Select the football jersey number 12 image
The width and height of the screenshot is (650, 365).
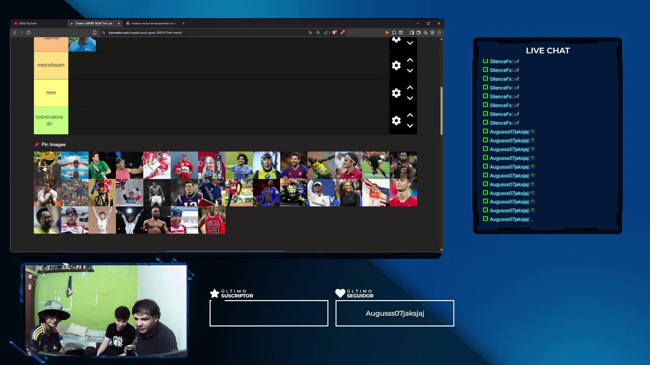(184, 193)
